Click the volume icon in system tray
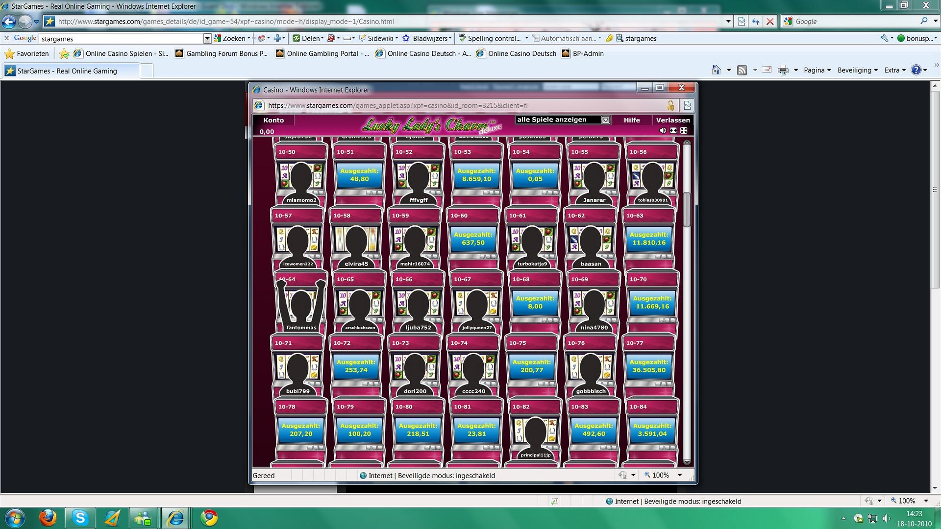The image size is (941, 529). tap(886, 518)
